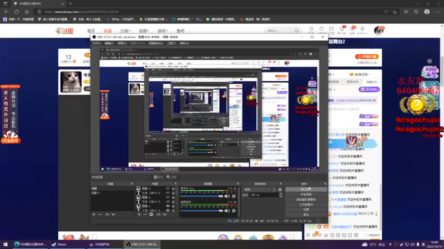Open browser history icon
This screenshot has width=444, height=249.
416,12
